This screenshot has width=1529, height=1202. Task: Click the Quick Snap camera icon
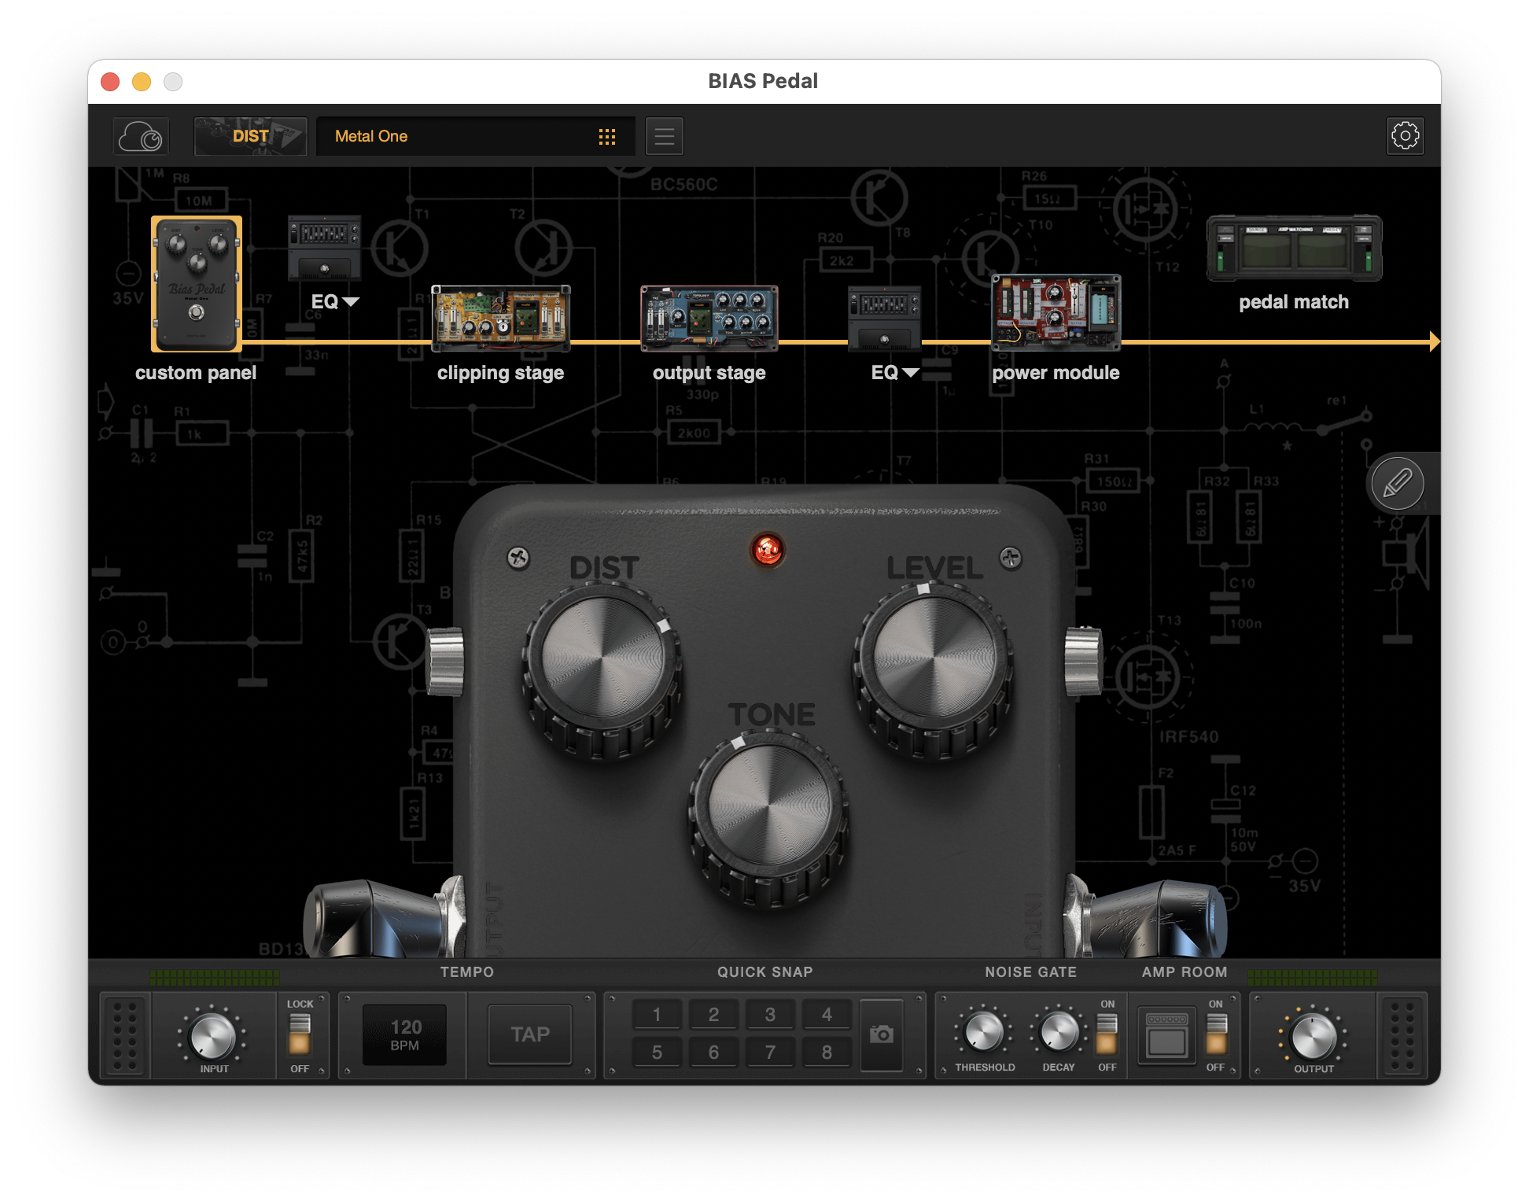pyautogui.click(x=881, y=1034)
